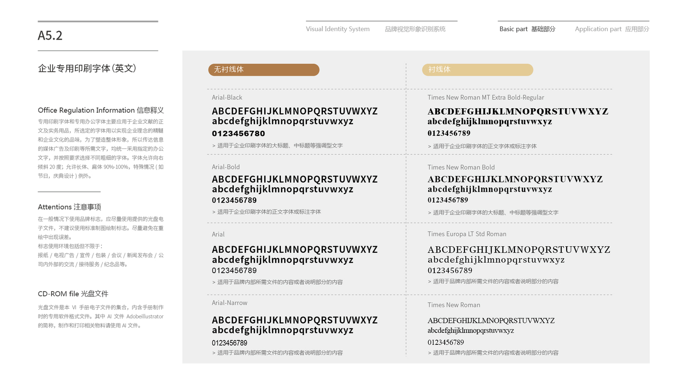
Task: Select the "Times Europa LT Std Roman" label
Action: point(467,234)
